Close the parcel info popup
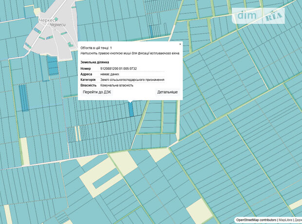This screenshot has height=224, width=302. (x=180, y=44)
